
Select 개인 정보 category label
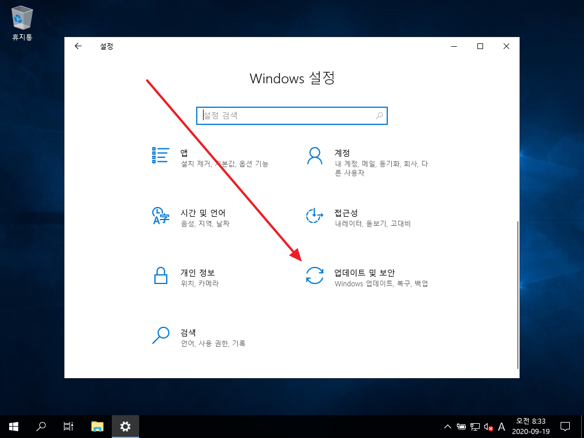point(197,273)
